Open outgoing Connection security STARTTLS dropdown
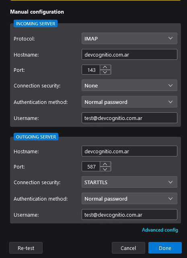This screenshot has height=258, width=187. click(129, 182)
